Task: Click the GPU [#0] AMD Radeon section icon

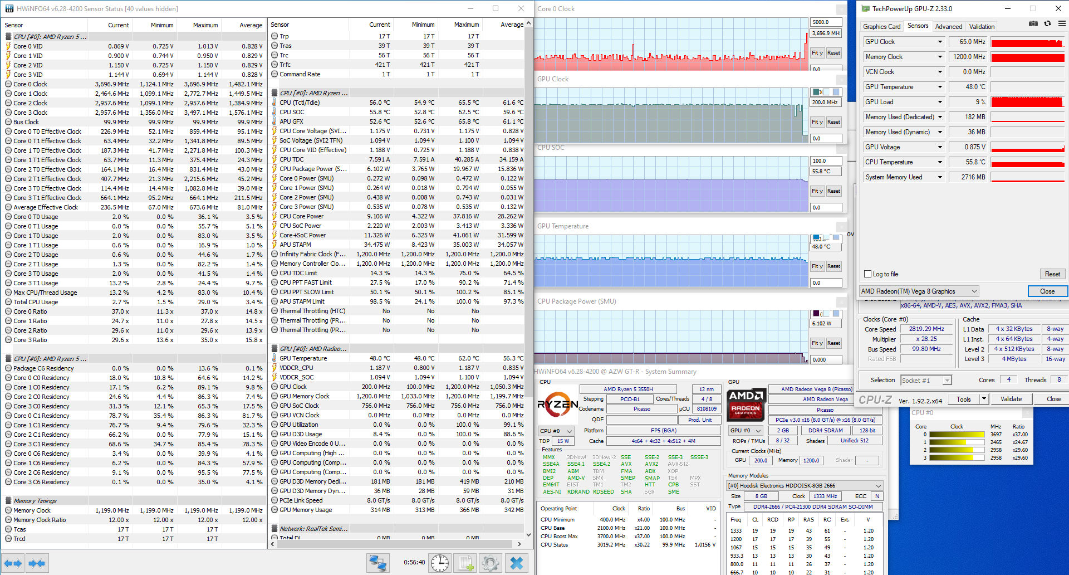Action: coord(274,349)
